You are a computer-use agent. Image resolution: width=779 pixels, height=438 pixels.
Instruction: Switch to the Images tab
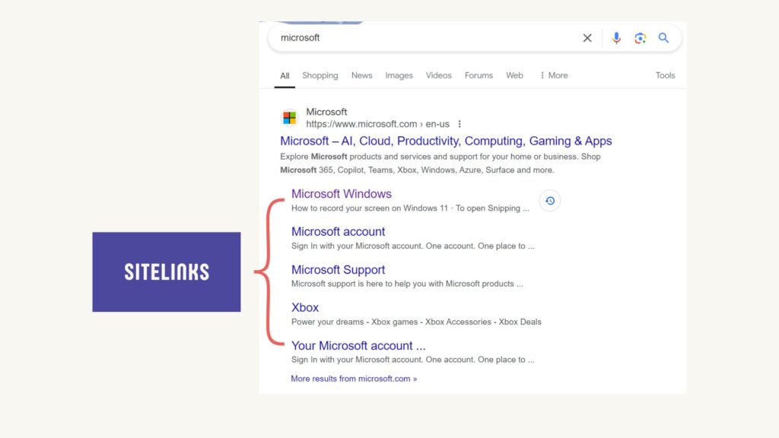point(399,75)
